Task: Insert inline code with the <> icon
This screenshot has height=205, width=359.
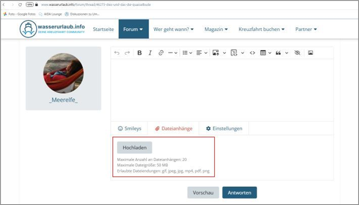Action: click(252, 53)
